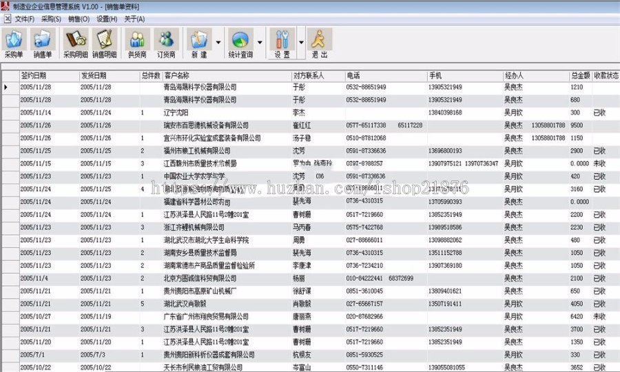The image size is (620, 372).
Task: Expand the dropdown arrow beside 统计查询
Action: pyautogui.click(x=260, y=43)
